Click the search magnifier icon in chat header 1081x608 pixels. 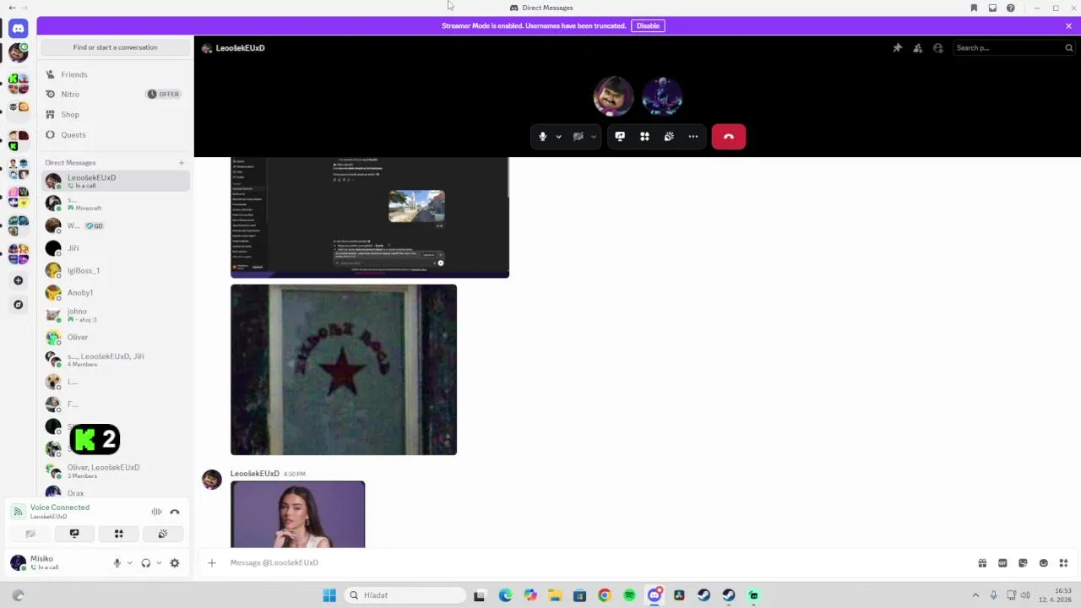[1068, 48]
